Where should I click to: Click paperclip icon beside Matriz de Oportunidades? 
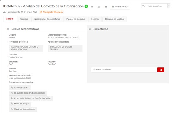click(x=12, y=109)
